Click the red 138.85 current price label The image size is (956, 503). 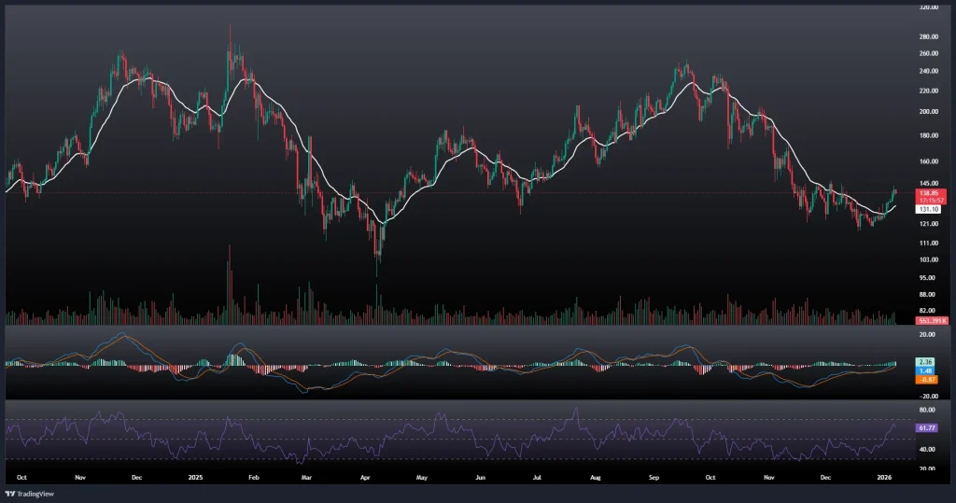coord(931,191)
